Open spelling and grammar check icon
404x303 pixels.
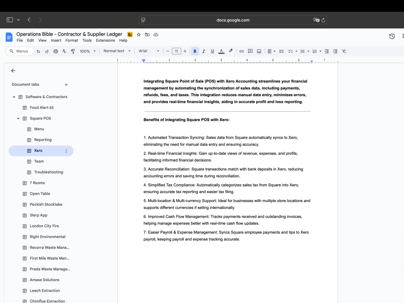[64, 51]
